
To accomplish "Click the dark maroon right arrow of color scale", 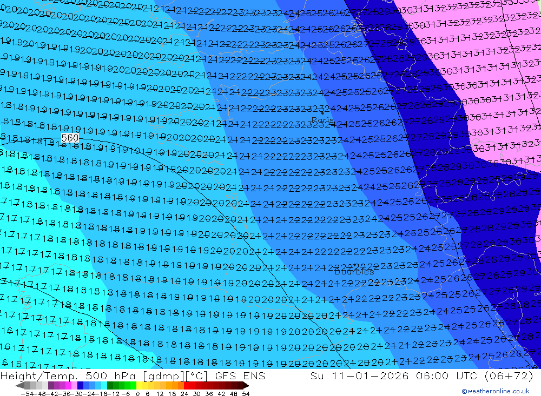I will coord(246,386).
